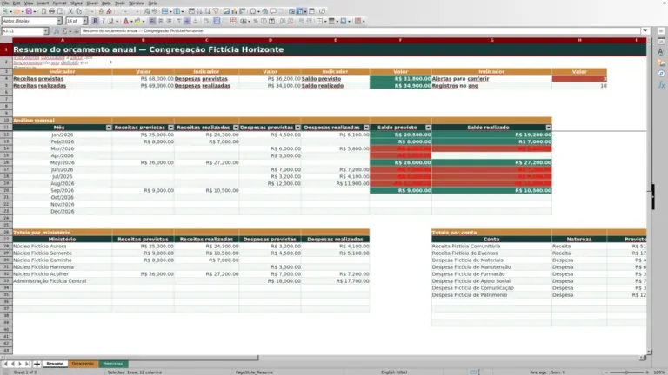The image size is (668, 375).
Task: Click the background highlight color swatch
Action: pos(137,21)
